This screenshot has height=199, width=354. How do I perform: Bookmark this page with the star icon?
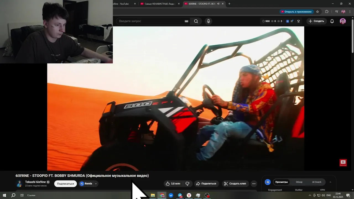coord(317,12)
